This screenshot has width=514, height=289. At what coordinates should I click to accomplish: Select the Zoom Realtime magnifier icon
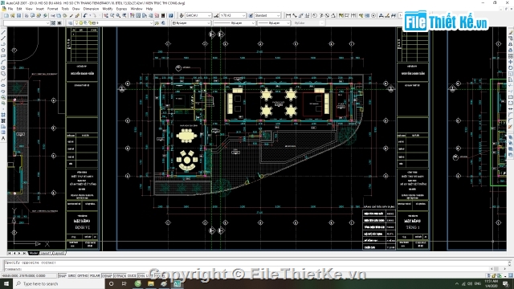[112, 15]
